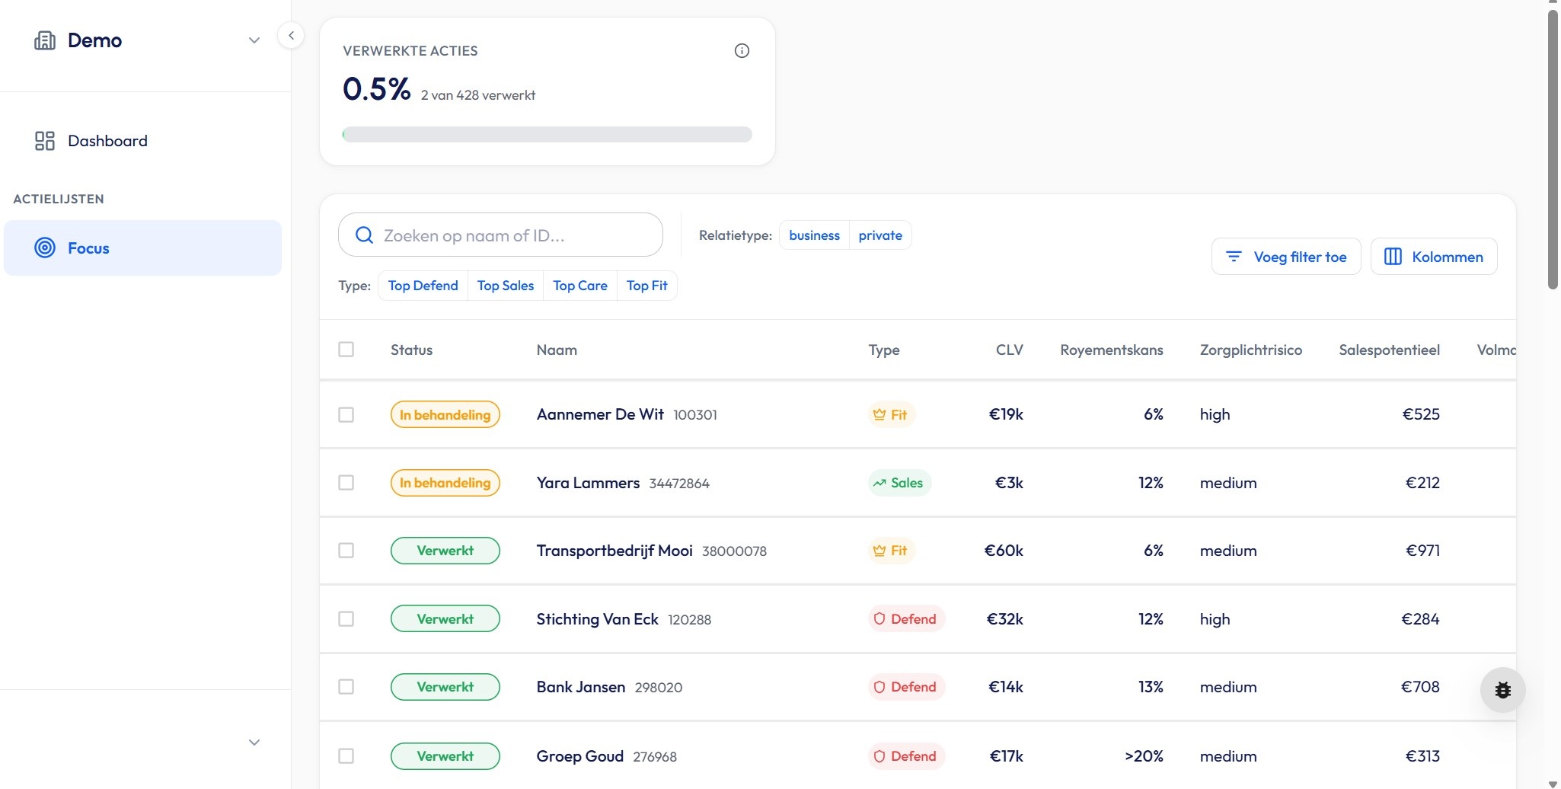Click the magnifier search icon
Image resolution: width=1561 pixels, height=789 pixels.
click(x=364, y=235)
